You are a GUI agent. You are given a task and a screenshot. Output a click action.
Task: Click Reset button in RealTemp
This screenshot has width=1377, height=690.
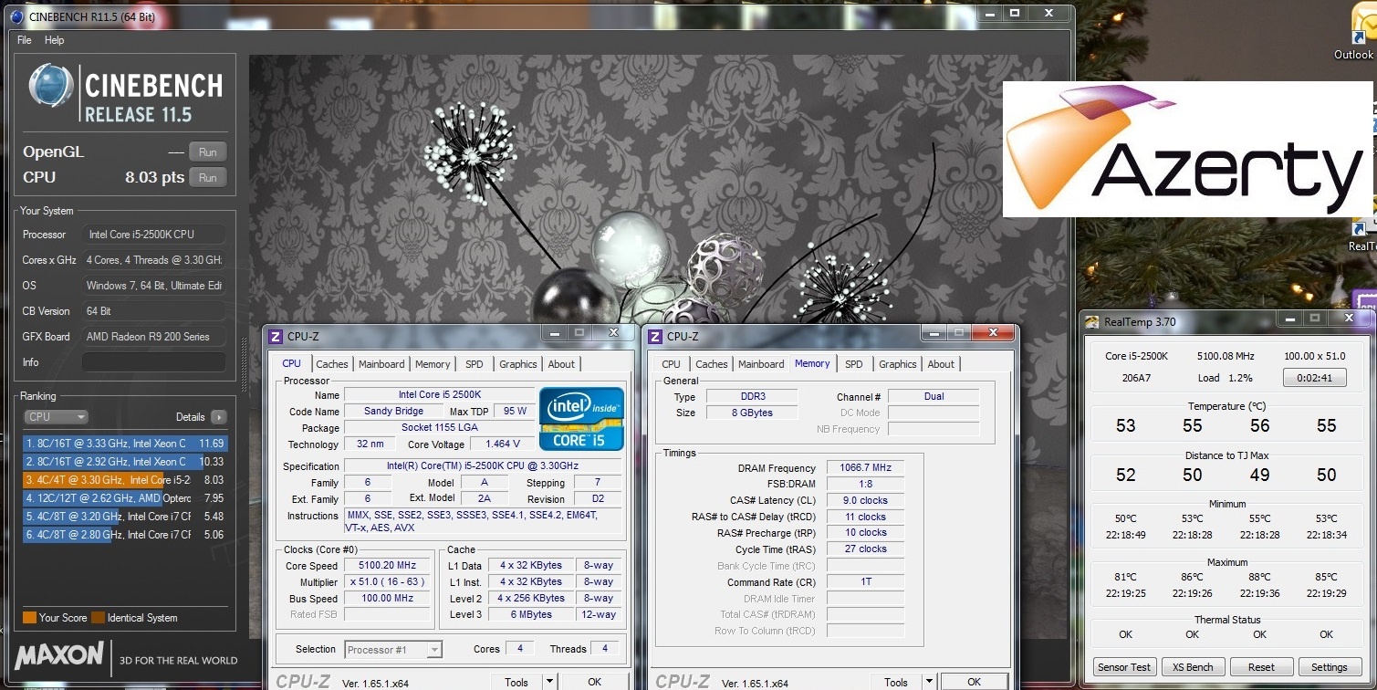(x=1261, y=667)
